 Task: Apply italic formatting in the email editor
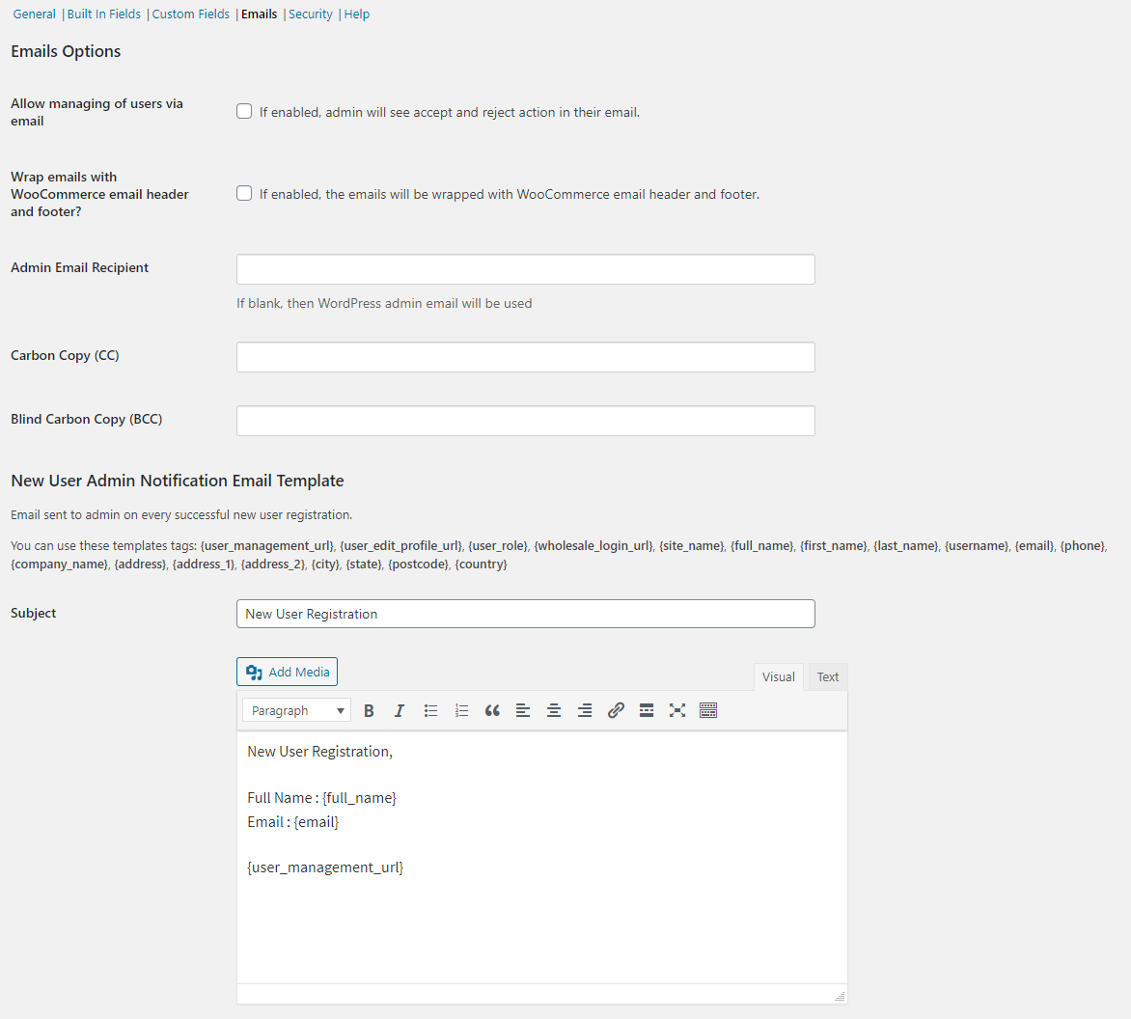[x=399, y=710]
